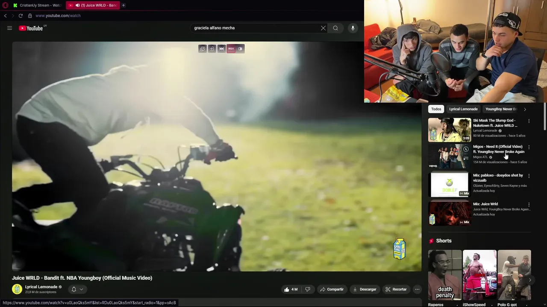
Task: Go forward using the browser forward arrow
Action: 12,16
